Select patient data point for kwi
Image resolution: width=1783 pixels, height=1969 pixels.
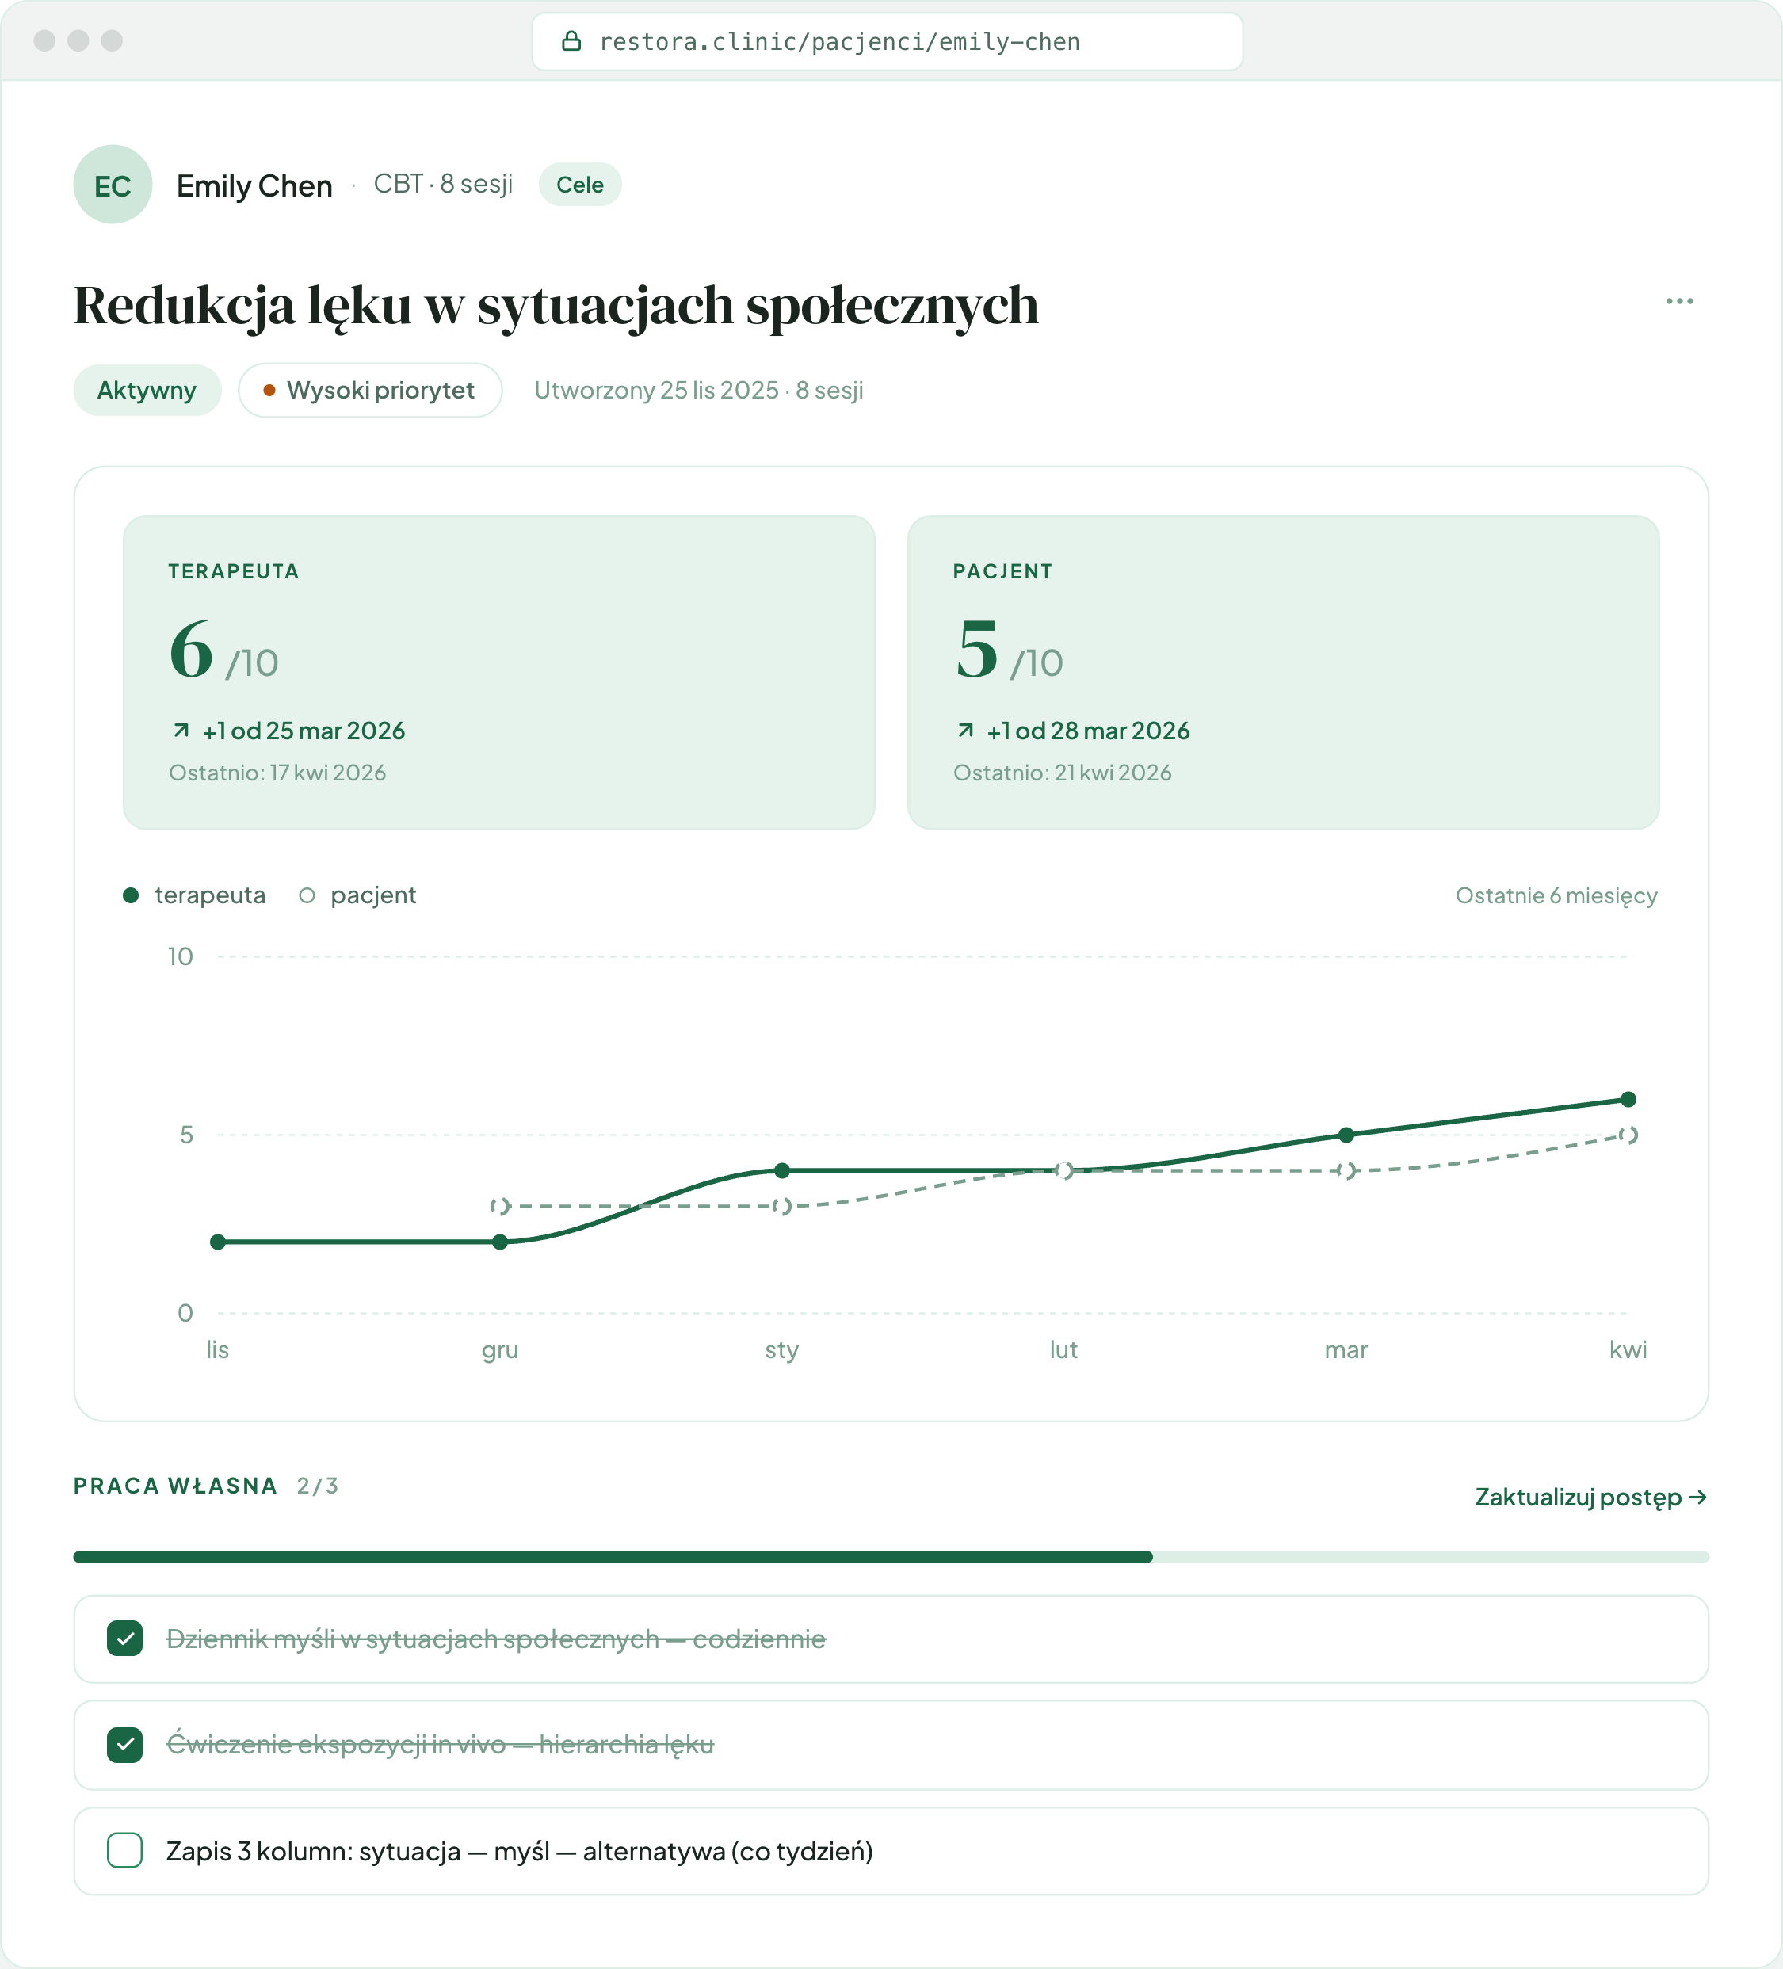pyautogui.click(x=1628, y=1135)
